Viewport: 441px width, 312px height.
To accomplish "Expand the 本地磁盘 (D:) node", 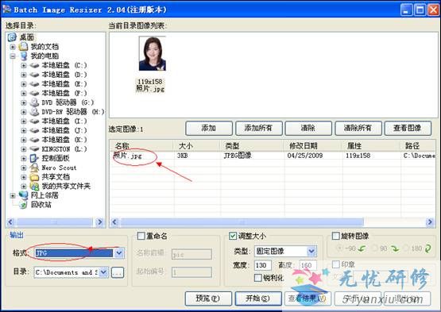I will click(x=24, y=75).
